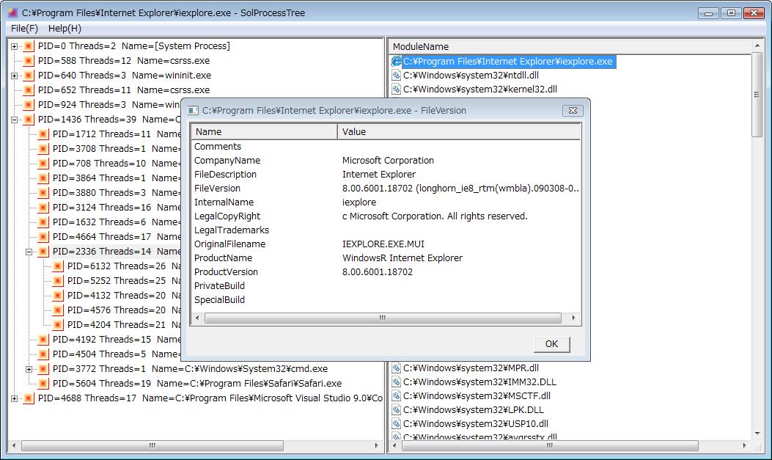Click the process icon beside PID=3864

coord(43,178)
